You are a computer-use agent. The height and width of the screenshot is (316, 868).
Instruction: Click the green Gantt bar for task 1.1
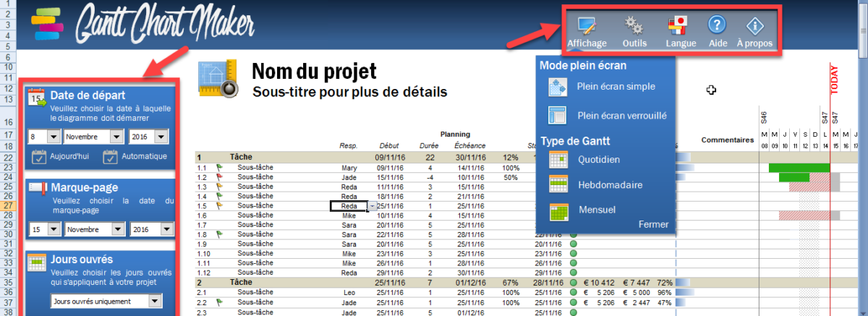pyautogui.click(x=799, y=168)
